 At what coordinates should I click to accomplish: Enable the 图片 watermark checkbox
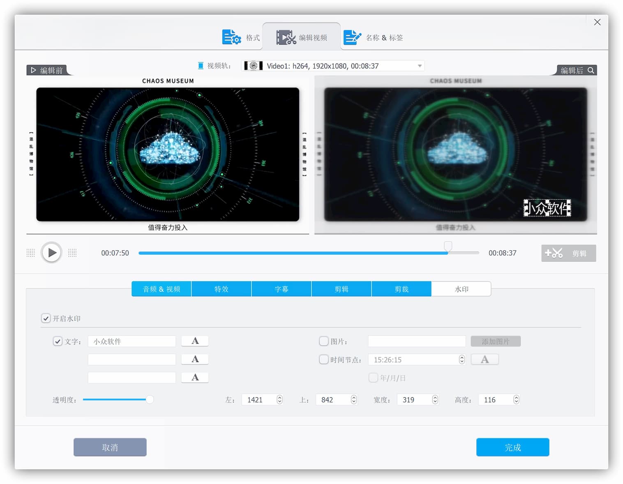324,341
